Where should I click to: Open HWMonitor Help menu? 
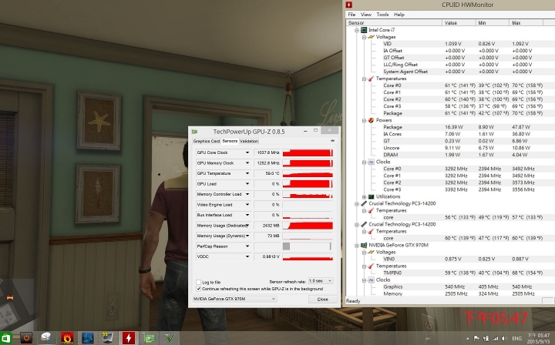[399, 15]
